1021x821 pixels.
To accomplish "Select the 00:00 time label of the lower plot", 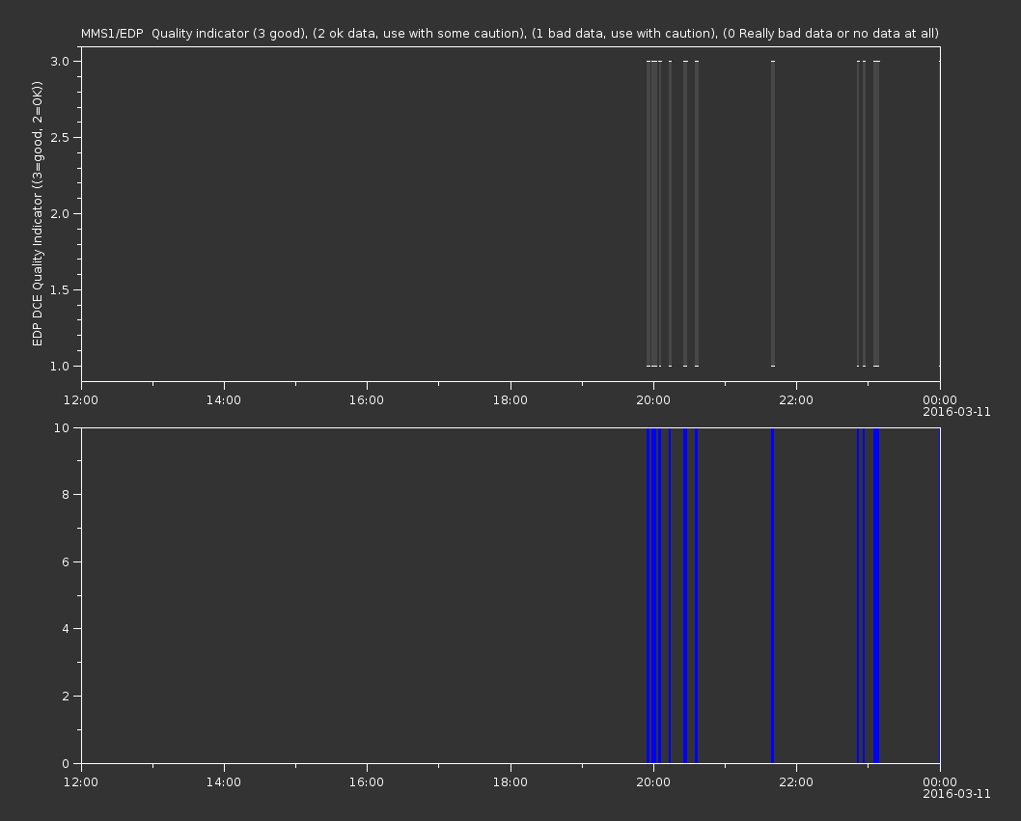I will coord(940,782).
